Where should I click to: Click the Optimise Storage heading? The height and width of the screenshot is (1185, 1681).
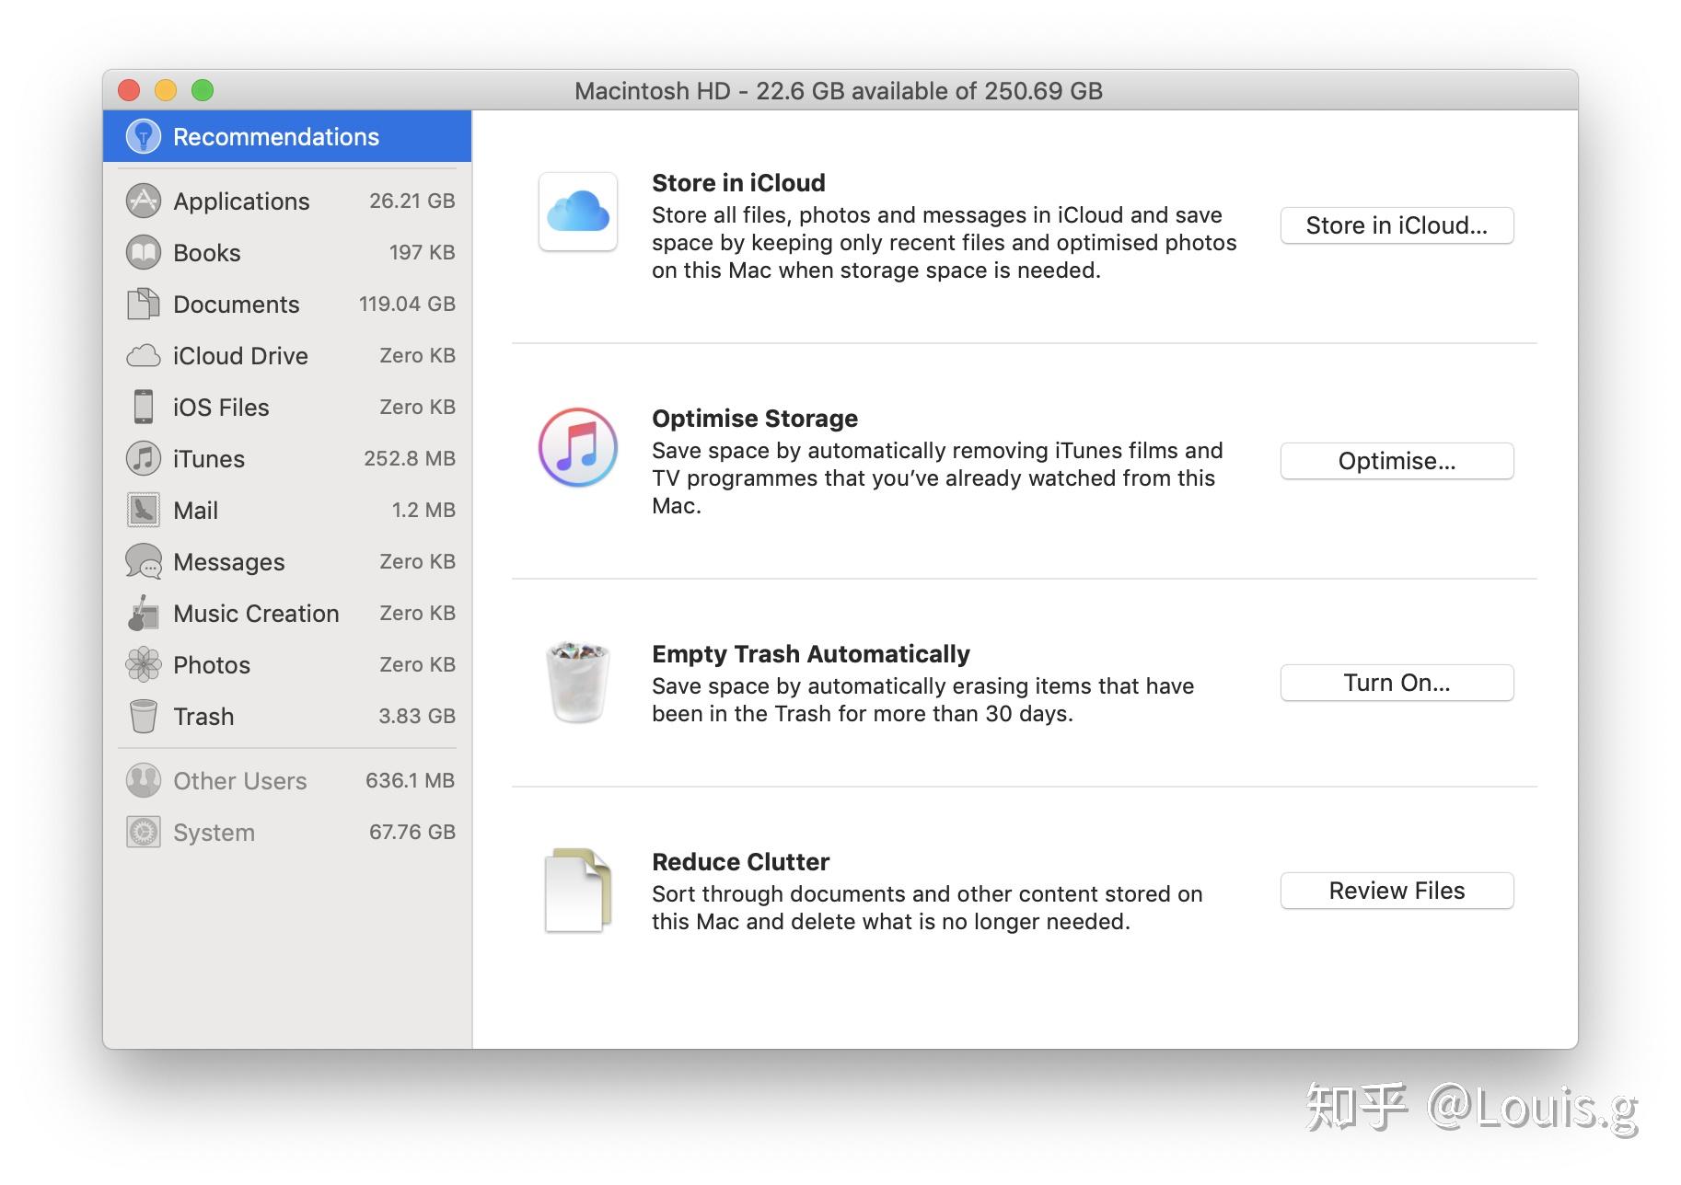coord(755,419)
